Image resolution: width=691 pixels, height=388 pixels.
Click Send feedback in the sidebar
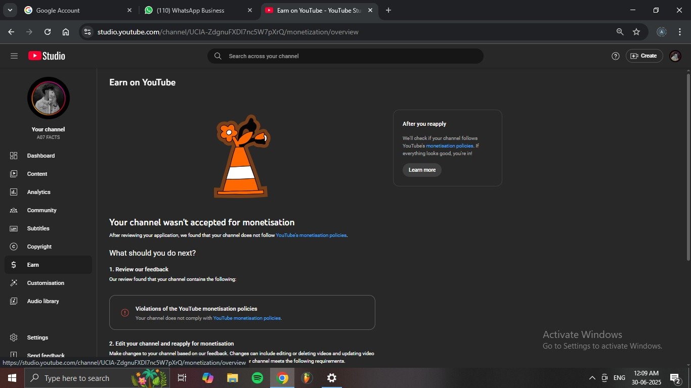[x=48, y=355]
